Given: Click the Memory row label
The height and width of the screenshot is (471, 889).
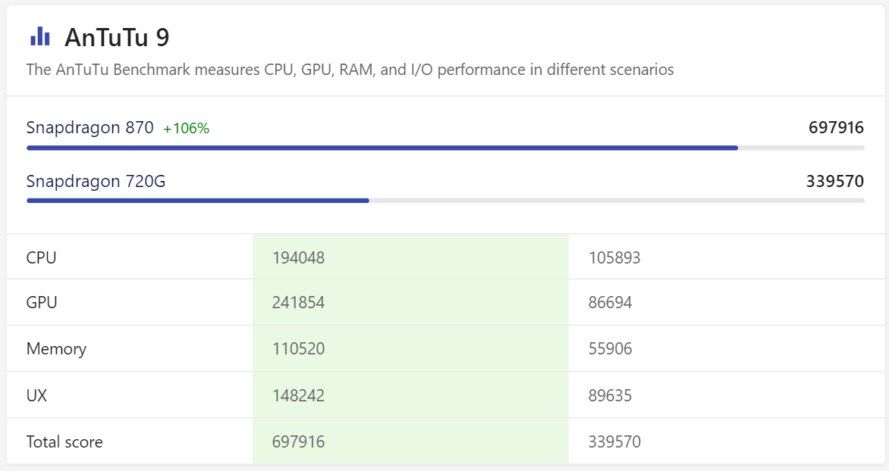Looking at the screenshot, I should pyautogui.click(x=56, y=349).
